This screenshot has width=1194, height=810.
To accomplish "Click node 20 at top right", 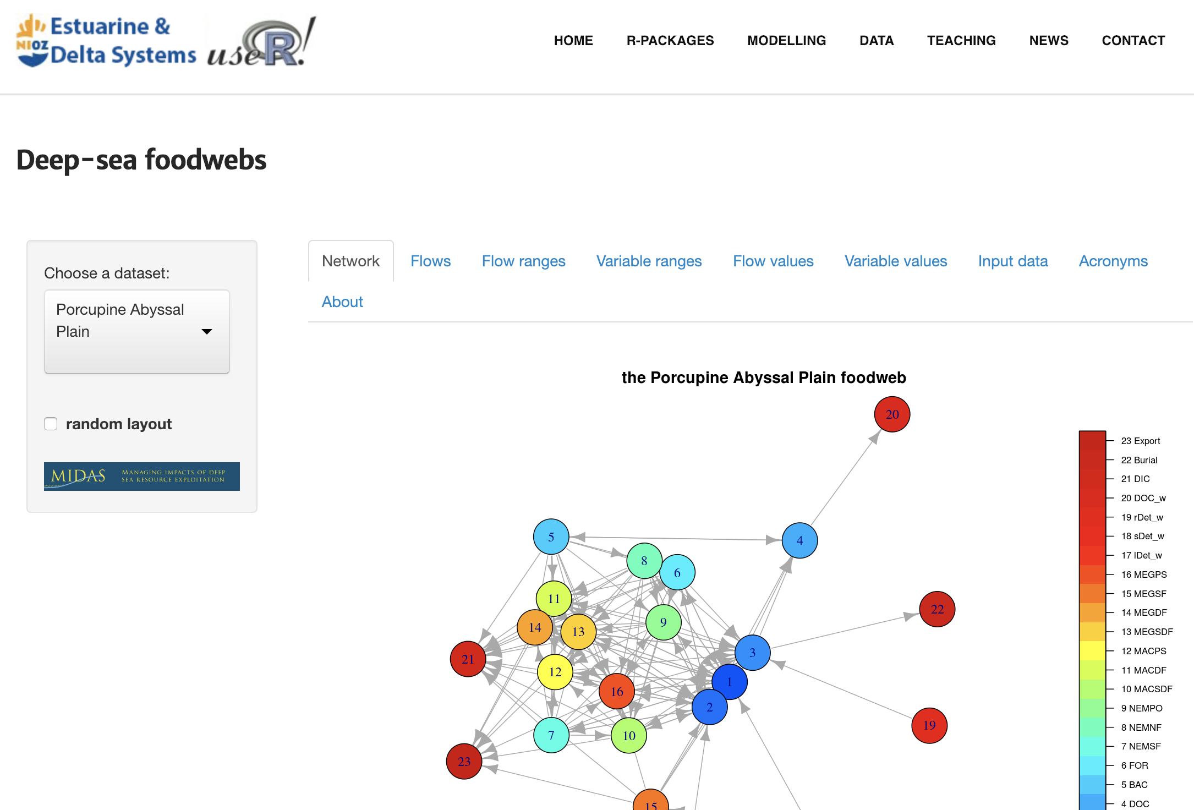I will point(894,414).
